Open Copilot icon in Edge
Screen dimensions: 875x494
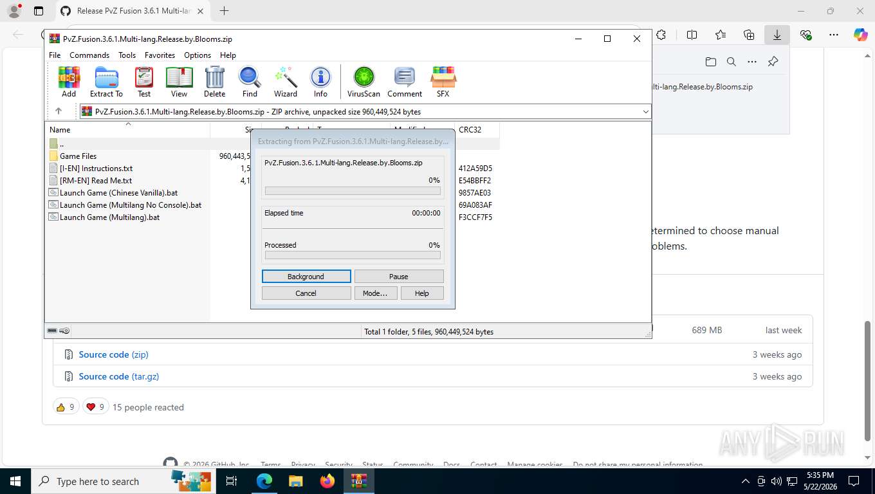click(x=860, y=35)
